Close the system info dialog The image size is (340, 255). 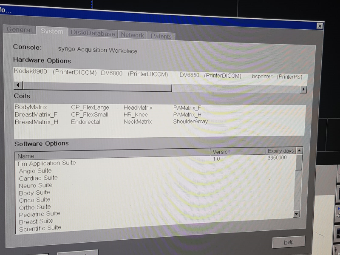pos(320,26)
